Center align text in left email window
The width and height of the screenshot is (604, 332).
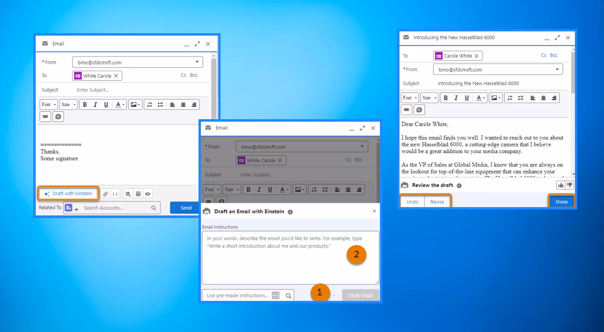tap(183, 104)
